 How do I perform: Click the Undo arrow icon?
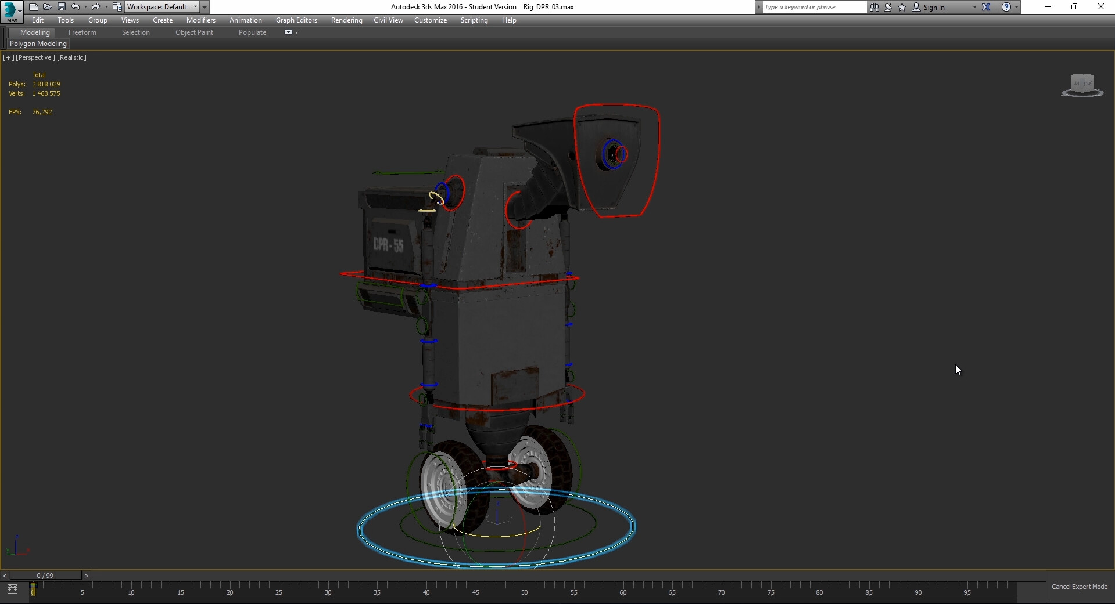75,7
